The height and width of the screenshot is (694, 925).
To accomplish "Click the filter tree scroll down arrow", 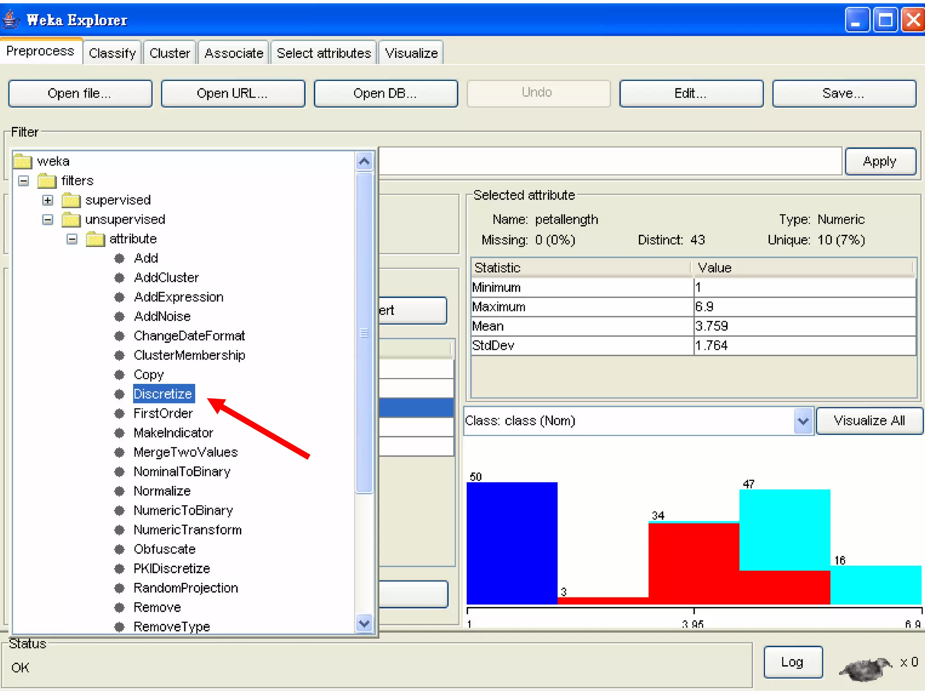I will tap(364, 624).
